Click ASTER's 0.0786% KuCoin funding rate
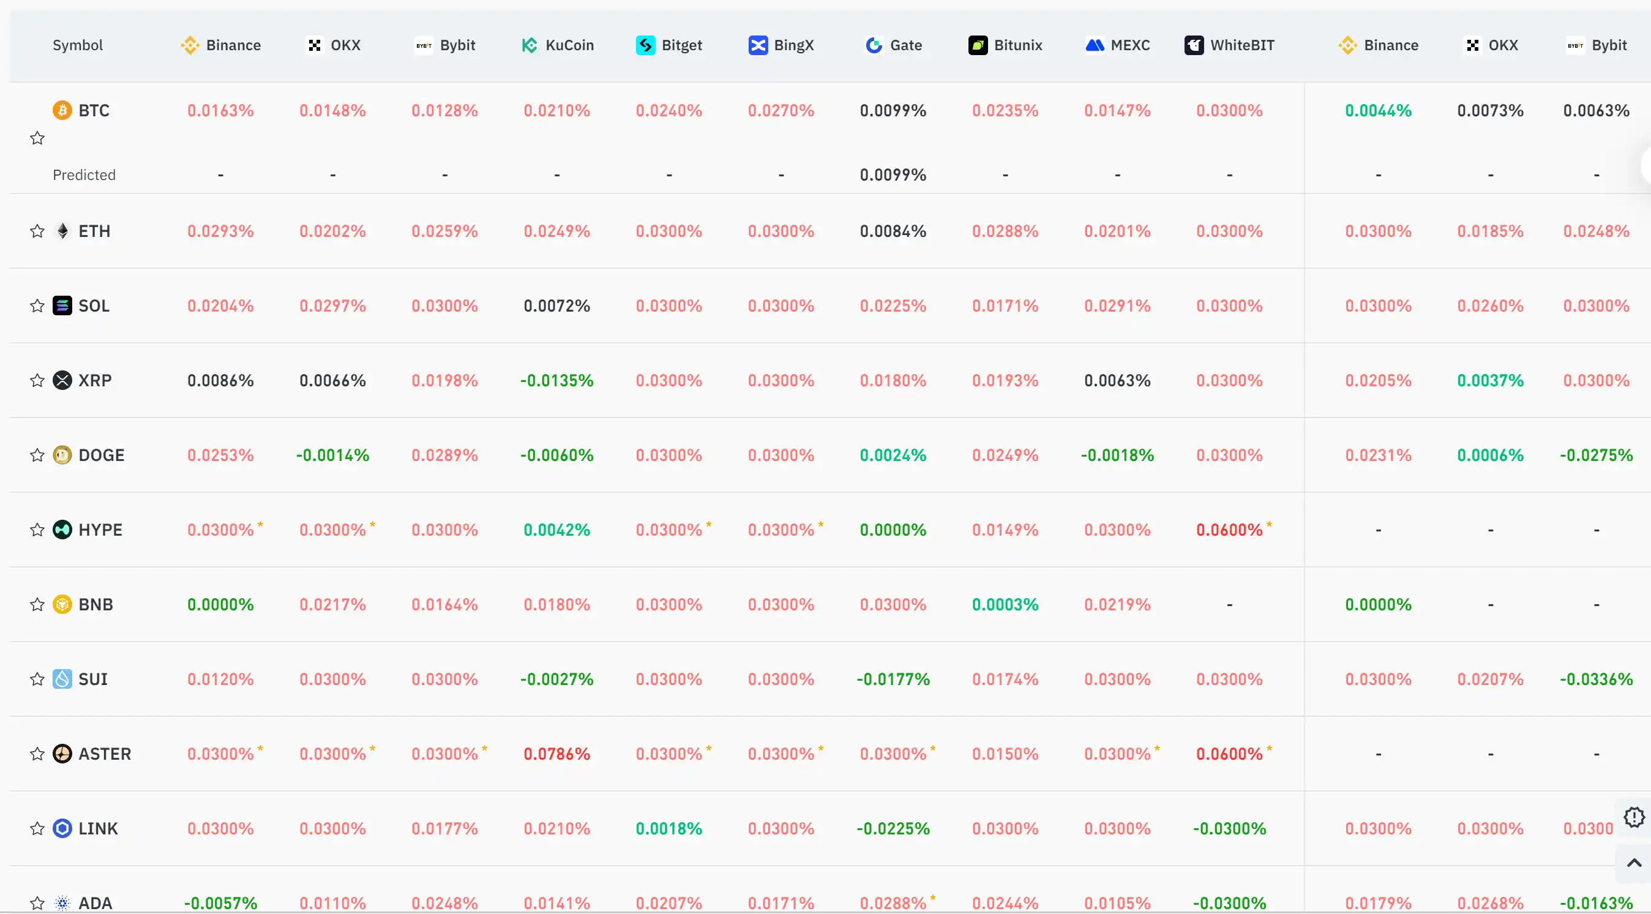This screenshot has height=914, width=1651. 556,754
